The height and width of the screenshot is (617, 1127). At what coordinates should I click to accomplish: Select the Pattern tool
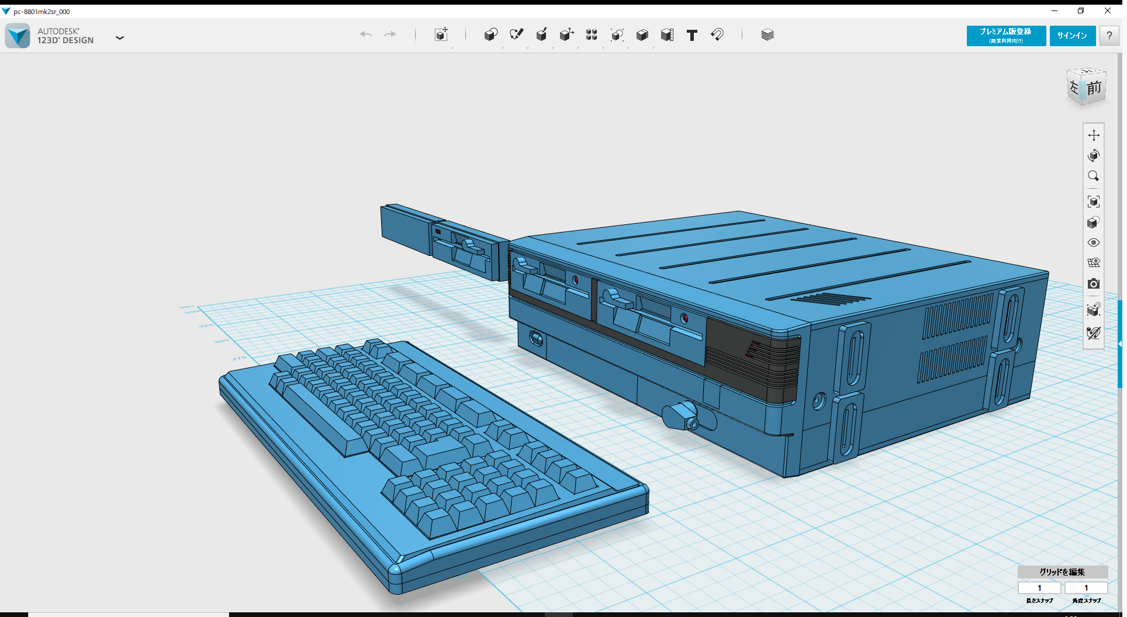point(591,35)
